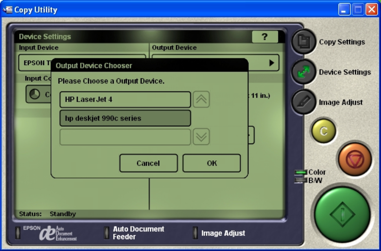Image resolution: width=381 pixels, height=251 pixels.
Task: Click the Status Standby text
Action: click(48, 214)
